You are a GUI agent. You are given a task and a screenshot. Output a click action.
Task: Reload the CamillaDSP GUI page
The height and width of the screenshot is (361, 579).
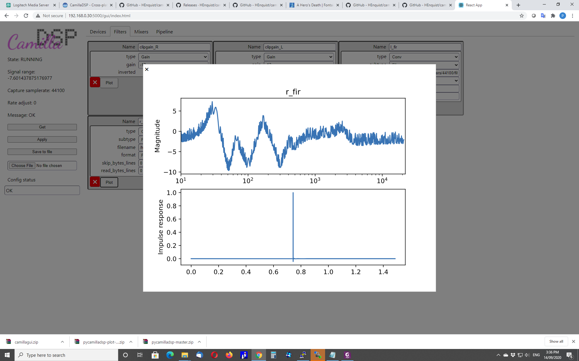[26, 16]
